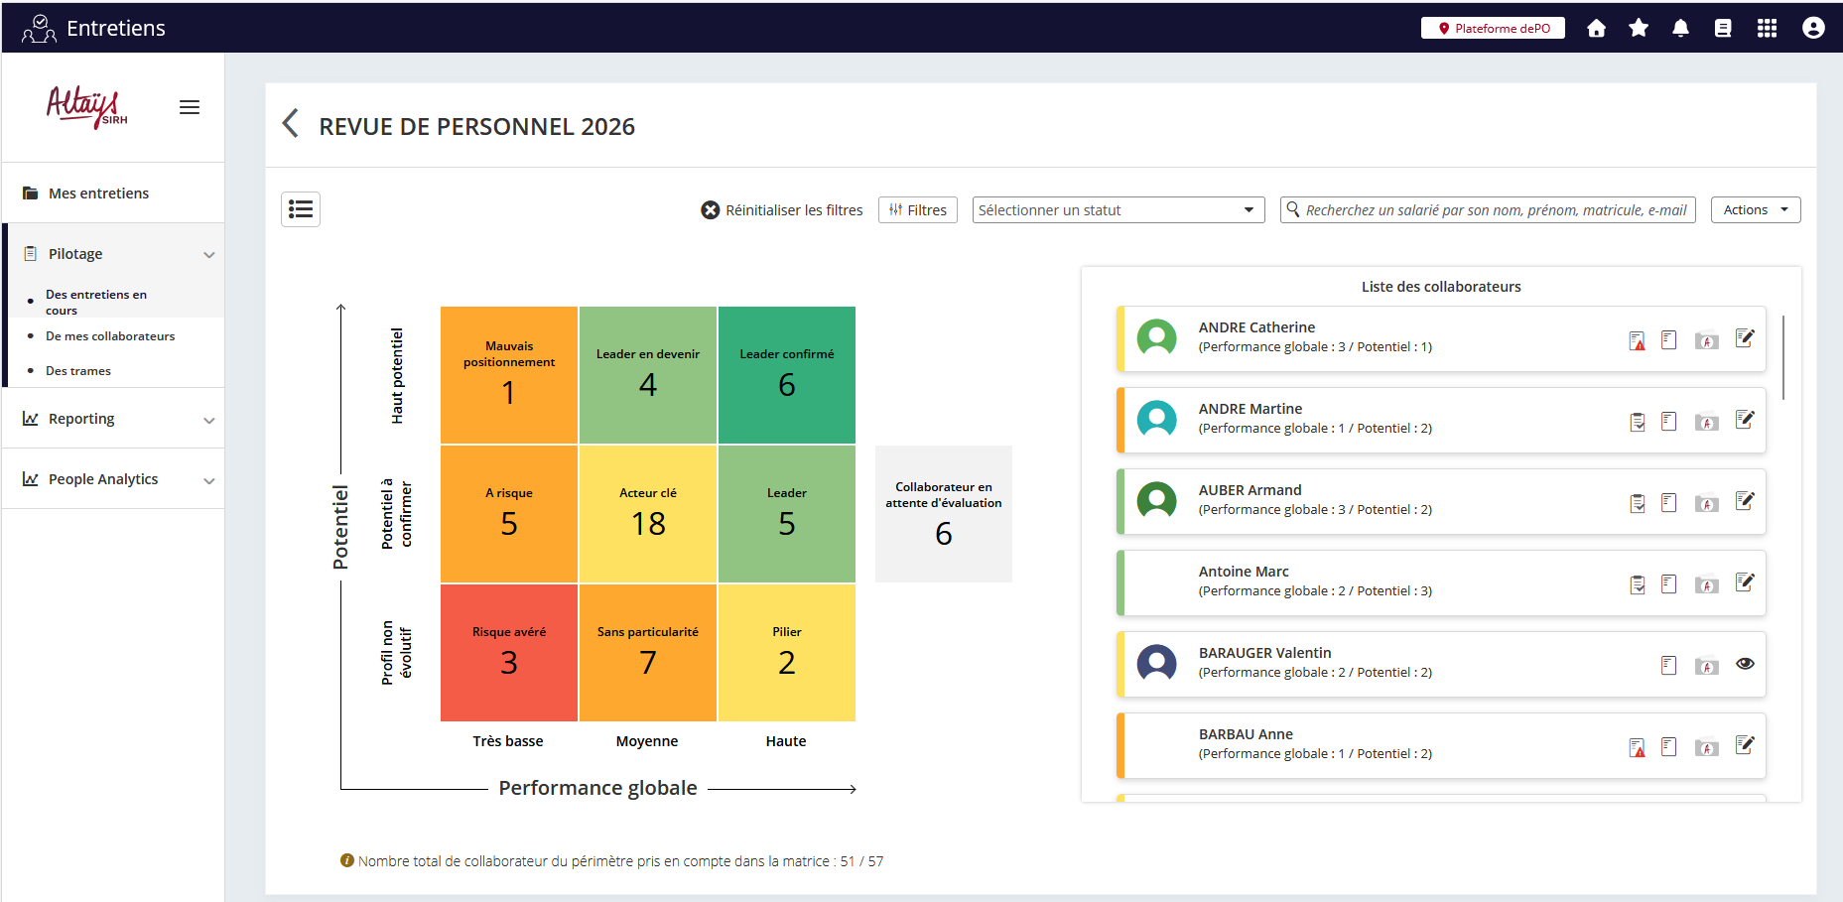Open the Actions dropdown button
This screenshot has height=902, width=1843.
click(x=1755, y=209)
